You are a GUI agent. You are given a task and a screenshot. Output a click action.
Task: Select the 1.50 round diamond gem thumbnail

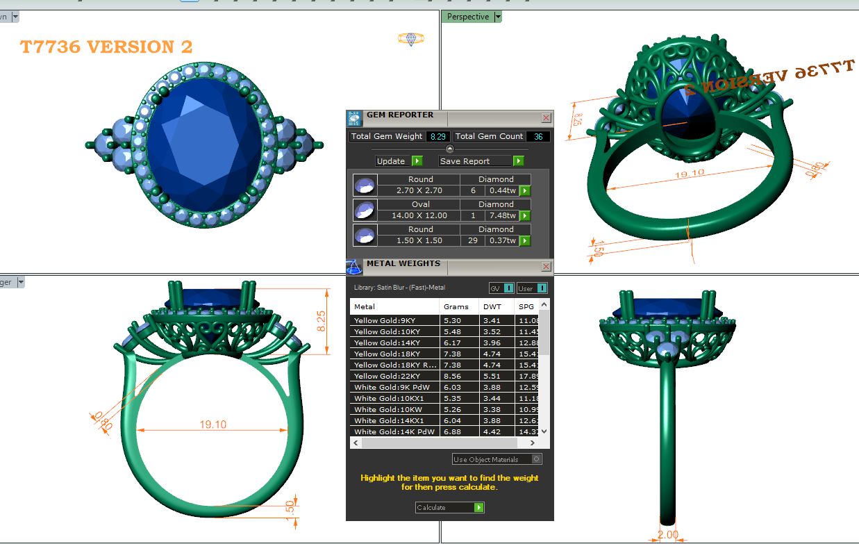(x=365, y=235)
